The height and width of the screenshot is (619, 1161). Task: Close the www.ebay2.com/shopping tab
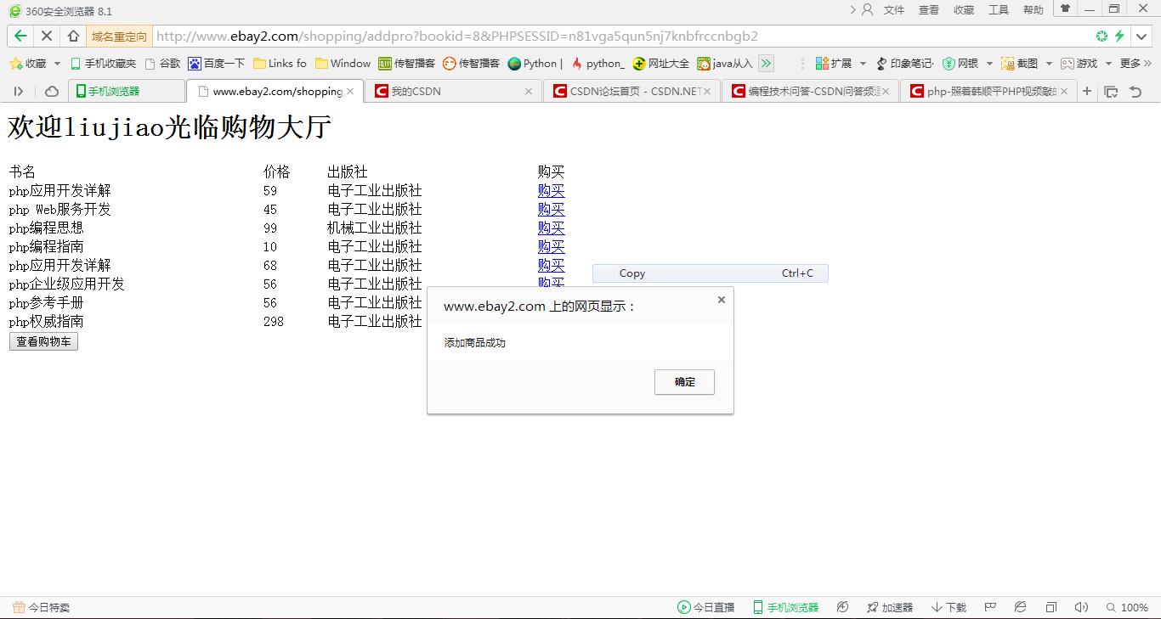(x=350, y=91)
